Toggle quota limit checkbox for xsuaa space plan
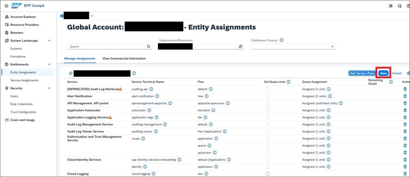410x177 pixels. point(267,146)
